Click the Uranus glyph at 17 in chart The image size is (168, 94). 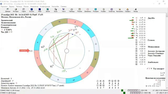point(51,67)
